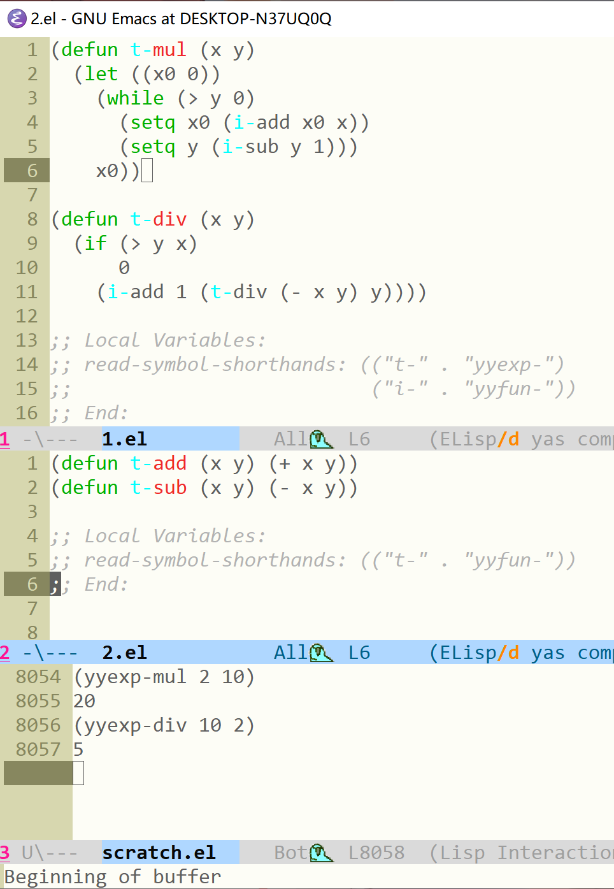
Task: Select window number 2 indicator
Action: [x=5, y=653]
